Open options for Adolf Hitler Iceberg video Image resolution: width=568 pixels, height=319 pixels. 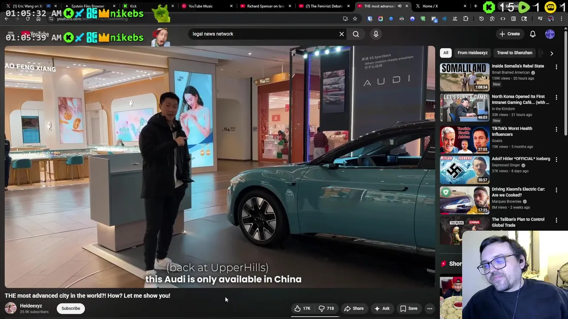[556, 159]
